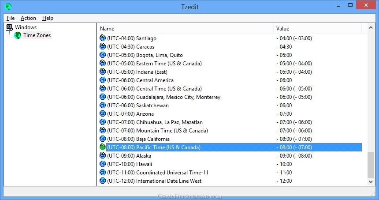The image size is (379, 200).
Task: Click the globe icon beside Coordinated Universal Time-11
Action: pos(103,172)
